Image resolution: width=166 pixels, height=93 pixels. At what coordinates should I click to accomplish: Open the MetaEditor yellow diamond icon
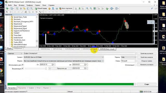pos(50,9)
